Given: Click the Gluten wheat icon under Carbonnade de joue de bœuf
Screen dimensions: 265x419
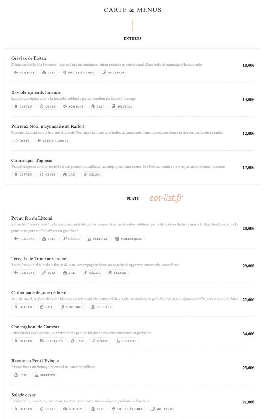Looking at the screenshot, I should point(16,307).
